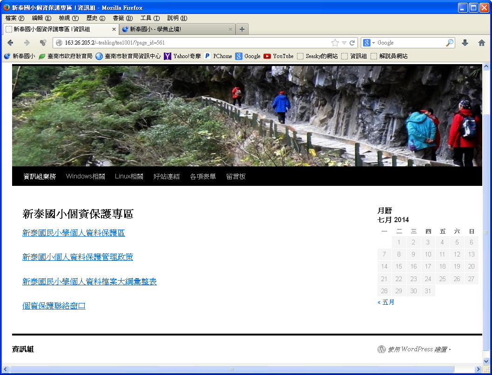Click the browser Back arrow button

11,43
